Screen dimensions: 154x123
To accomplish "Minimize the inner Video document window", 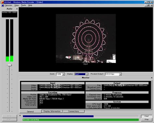I will click(146, 6).
